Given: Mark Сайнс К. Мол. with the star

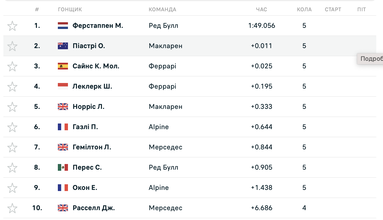Looking at the screenshot, I should (12, 66).
